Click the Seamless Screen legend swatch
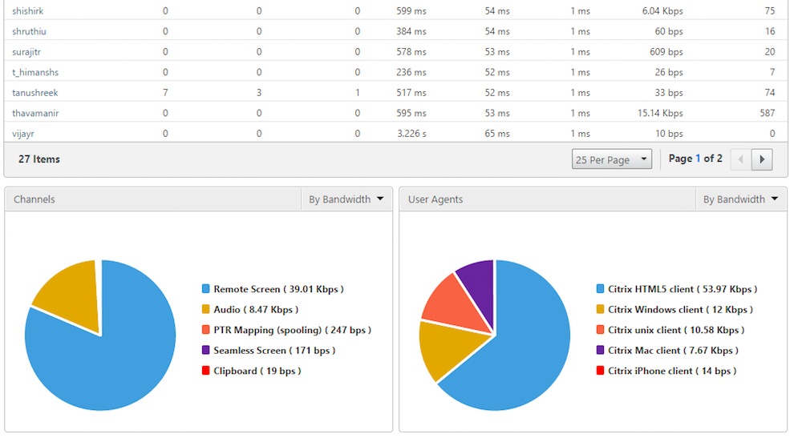This screenshot has width=794, height=442. (206, 351)
